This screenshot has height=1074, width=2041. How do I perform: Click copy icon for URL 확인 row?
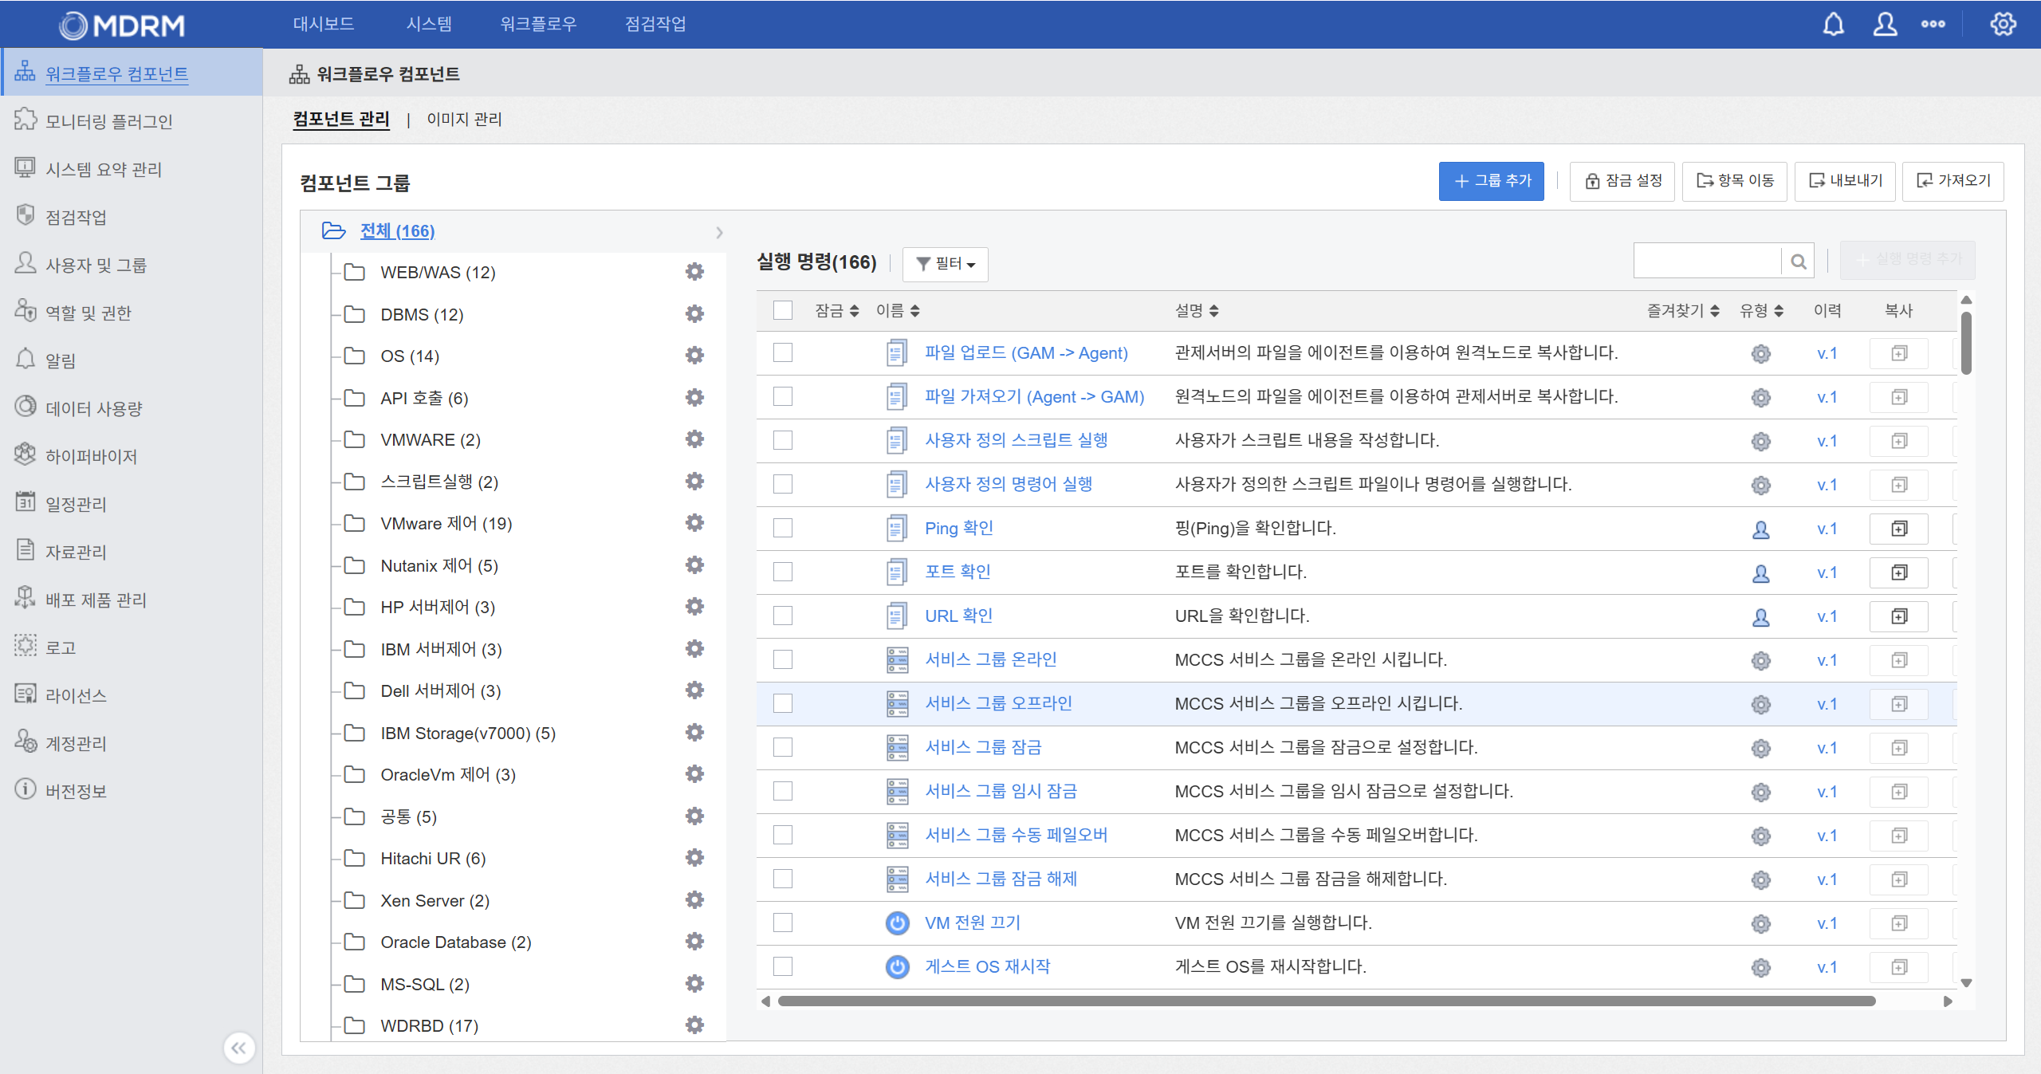1899,616
